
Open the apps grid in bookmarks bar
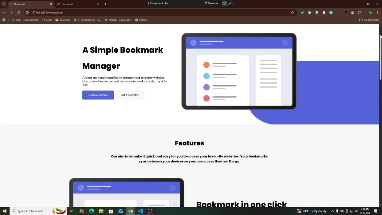point(4,20)
